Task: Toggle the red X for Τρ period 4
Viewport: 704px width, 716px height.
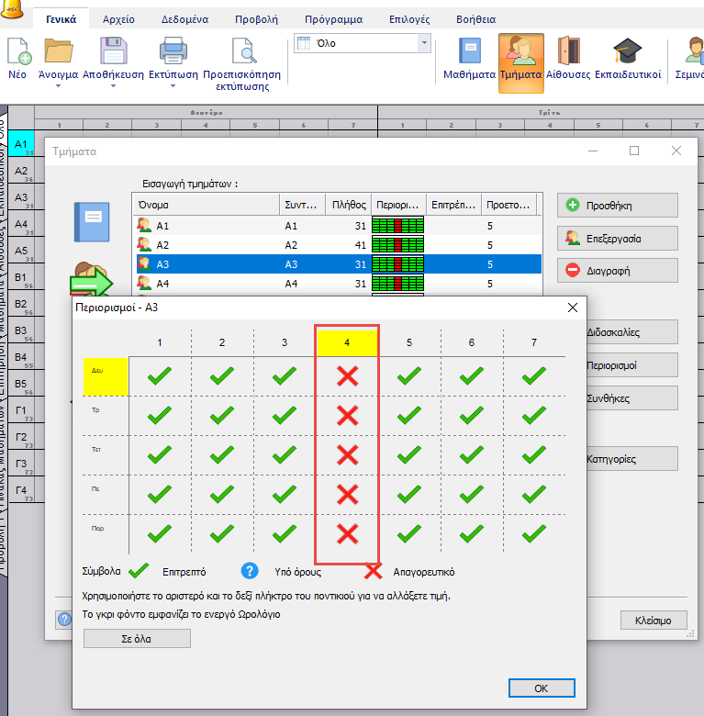Action: point(347,415)
